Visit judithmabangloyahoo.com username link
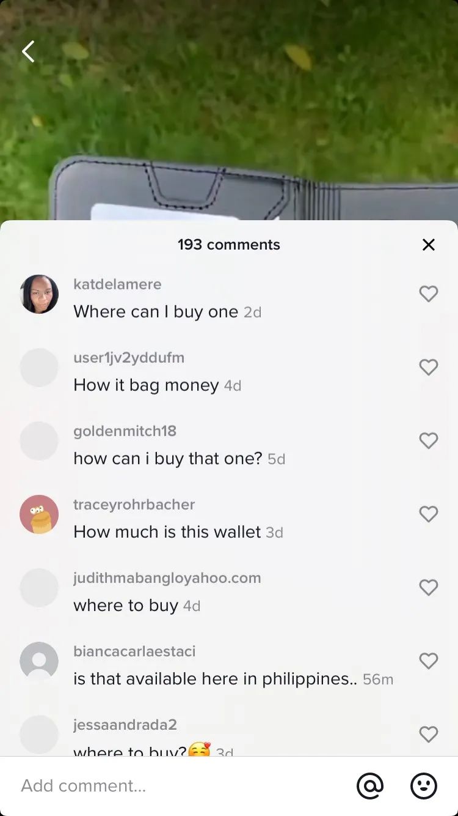The image size is (458, 816). pos(167,578)
